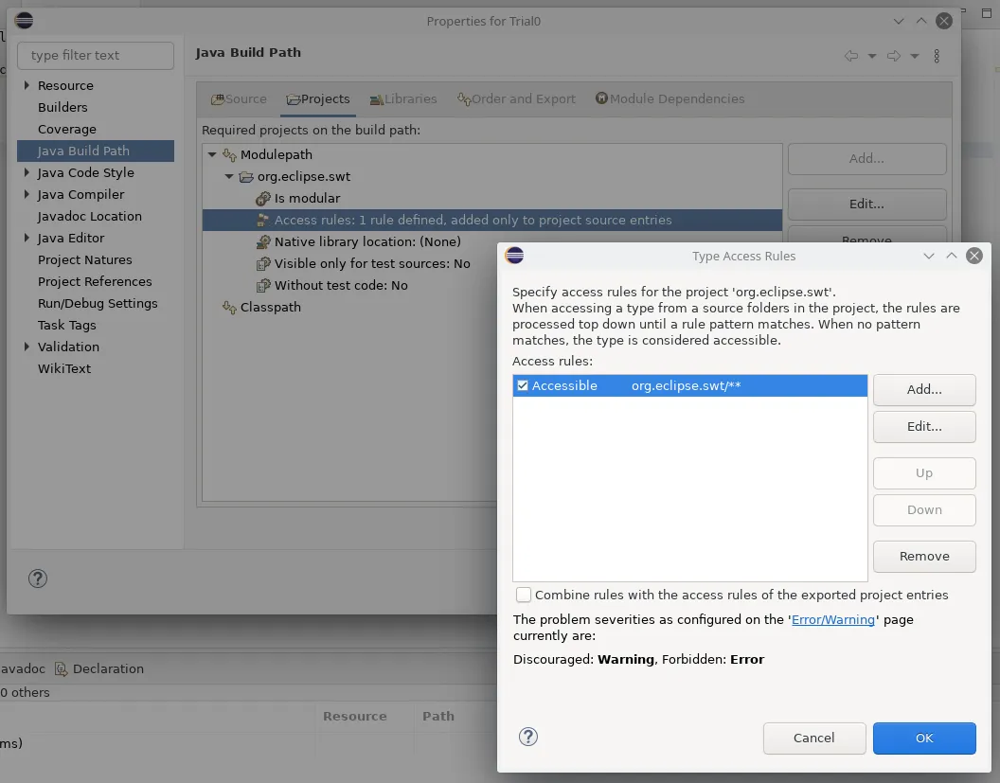Open the view menu three-dots icon

coord(937,56)
